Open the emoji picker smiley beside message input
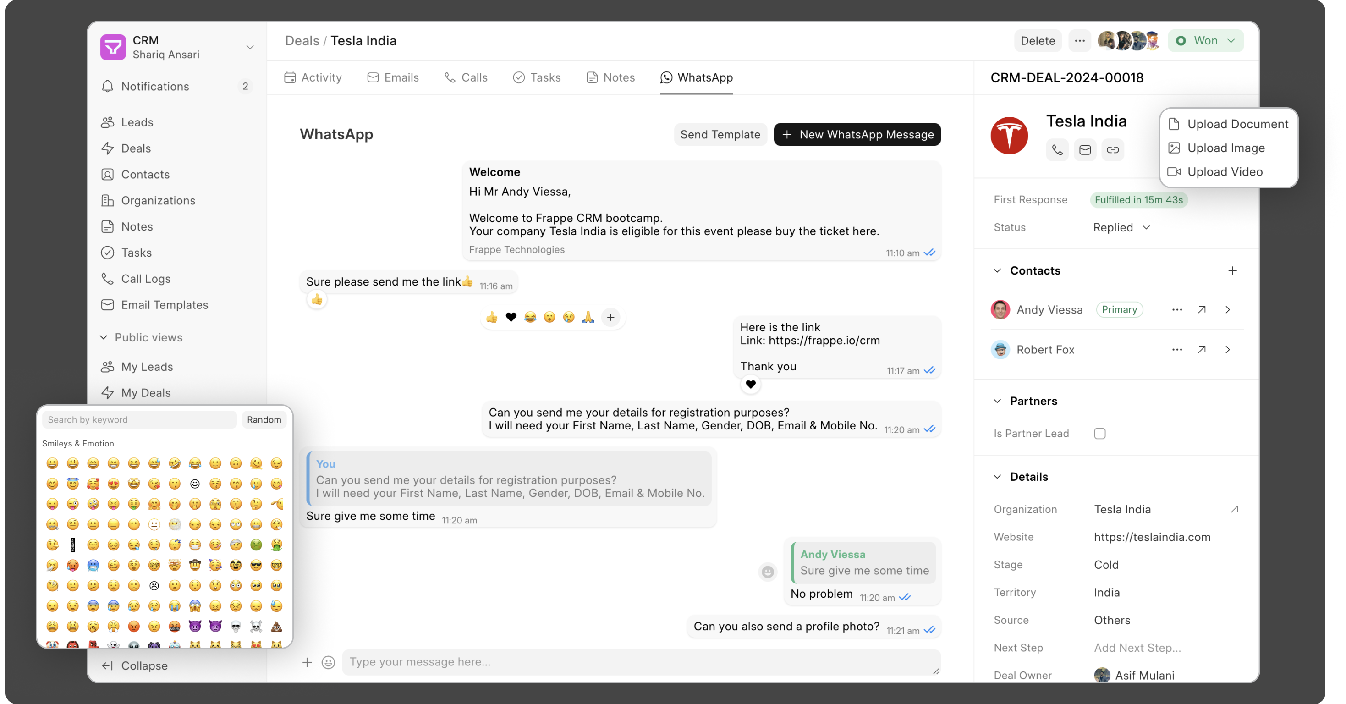This screenshot has width=1346, height=704. click(x=328, y=662)
